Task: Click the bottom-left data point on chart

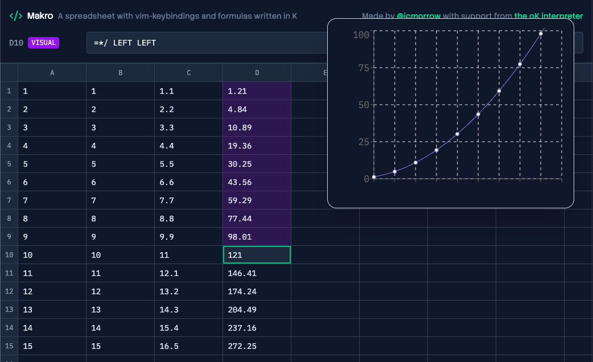Action: click(x=374, y=177)
